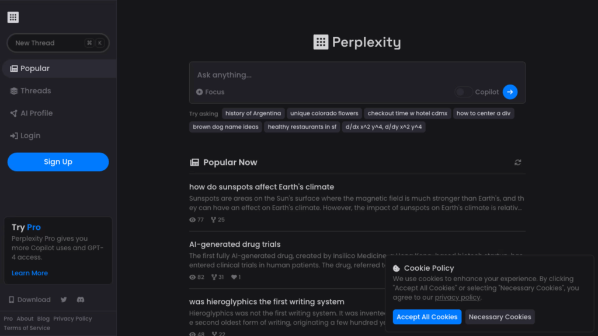Click the like heart on drug trials post
The width and height of the screenshot is (598, 336).
tap(234, 277)
